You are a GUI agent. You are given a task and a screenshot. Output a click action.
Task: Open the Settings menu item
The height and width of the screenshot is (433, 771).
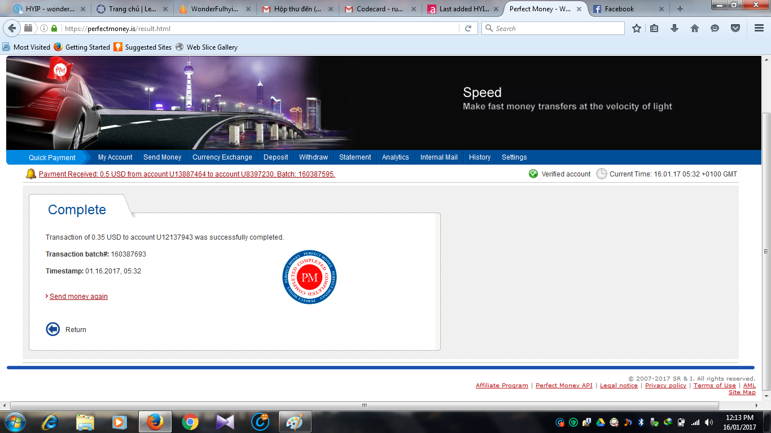click(x=514, y=157)
